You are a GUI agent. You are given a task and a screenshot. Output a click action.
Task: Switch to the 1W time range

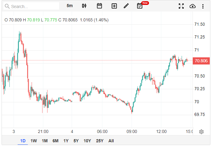(34, 141)
